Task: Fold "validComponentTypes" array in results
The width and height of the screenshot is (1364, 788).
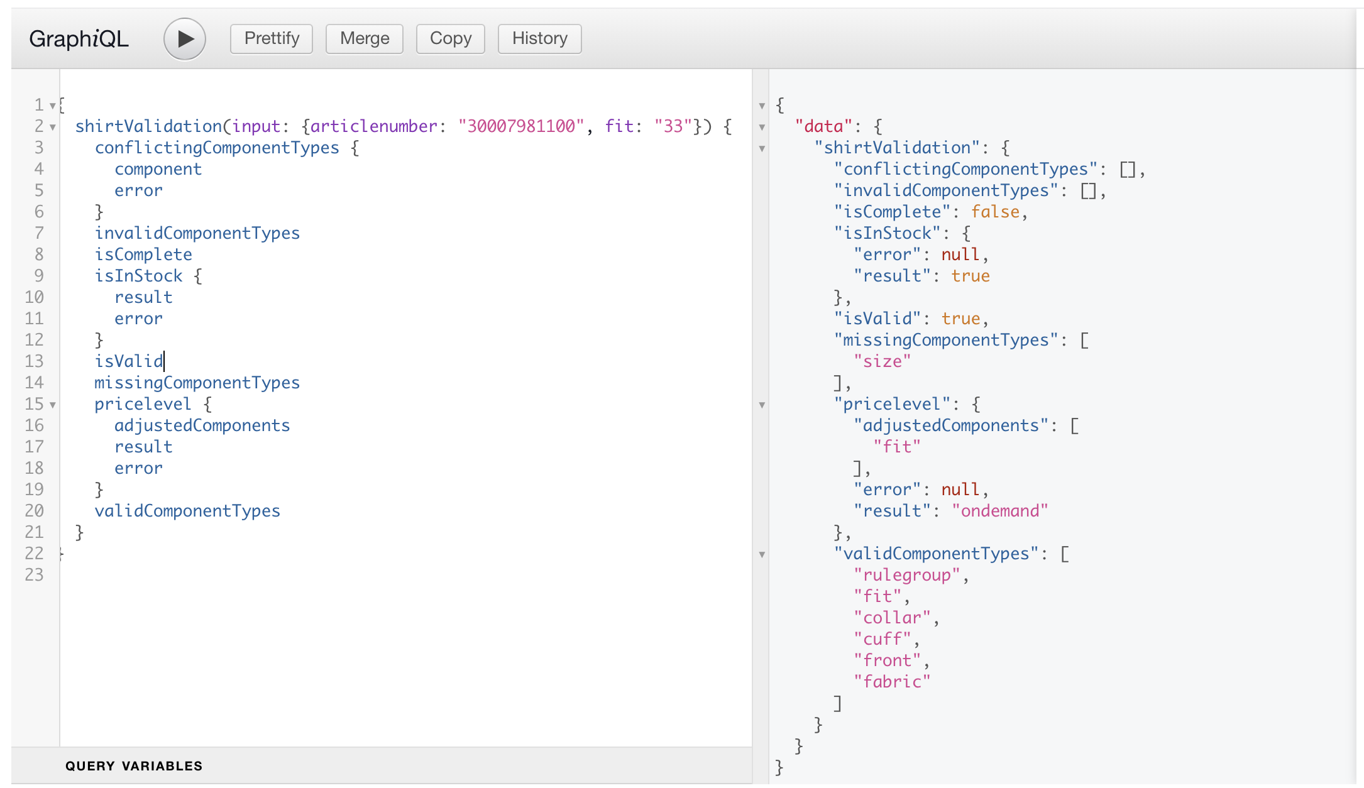Action: coord(762,554)
